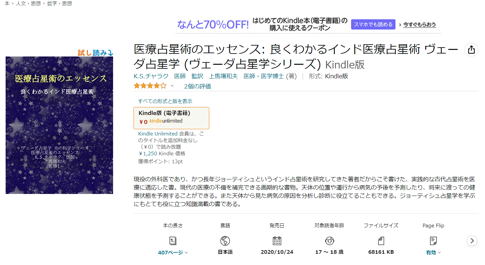Select the Kindle版 (電子書籍) format box
This screenshot has width=485, height=265.
171,118
